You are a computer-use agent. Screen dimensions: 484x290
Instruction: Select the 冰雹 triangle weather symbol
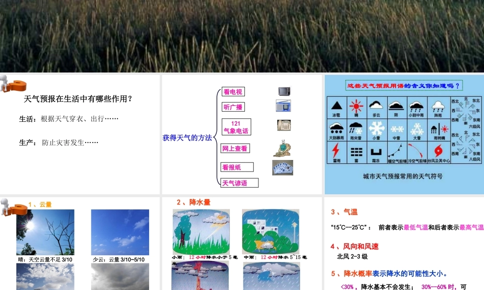[x=336, y=106]
